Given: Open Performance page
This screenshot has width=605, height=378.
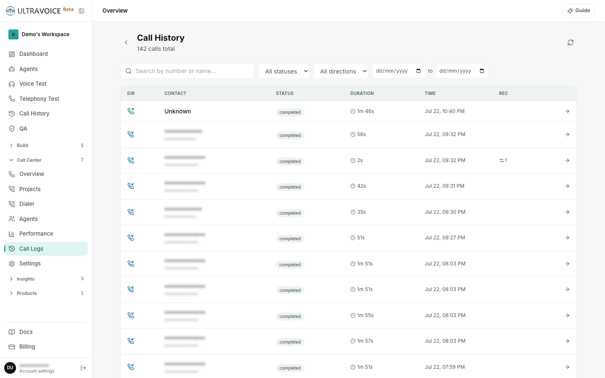Looking at the screenshot, I should [46, 234].
